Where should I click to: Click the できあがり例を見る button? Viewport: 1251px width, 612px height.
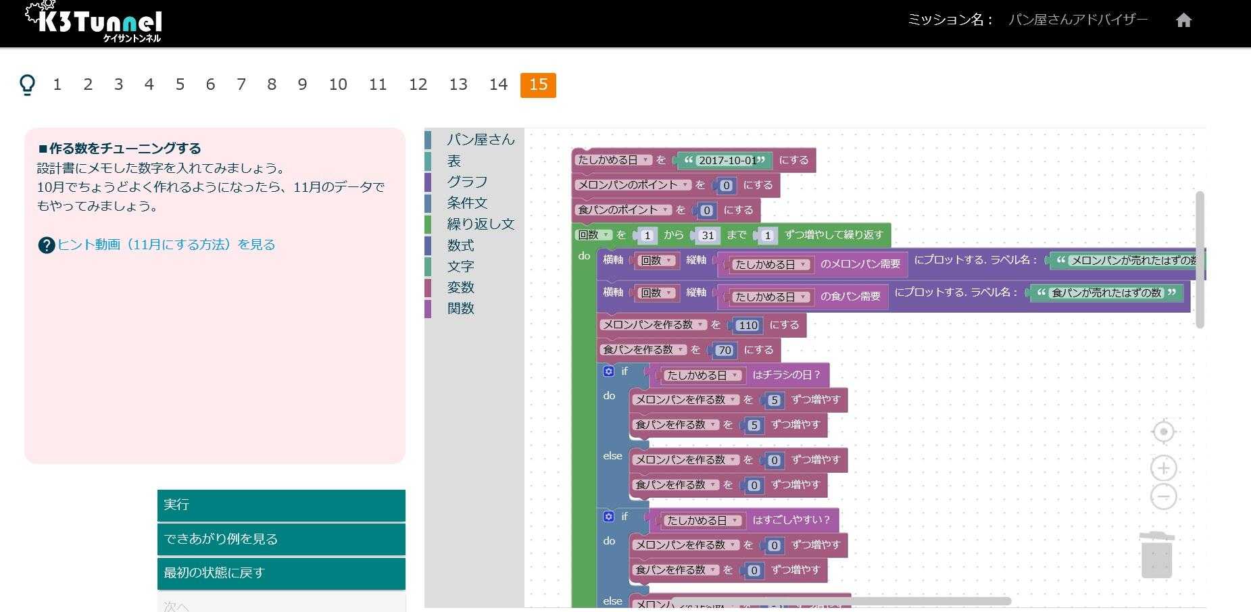(x=281, y=539)
